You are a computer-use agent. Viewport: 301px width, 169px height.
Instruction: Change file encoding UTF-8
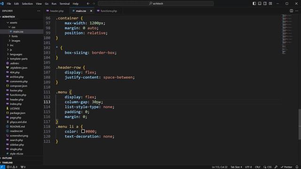(x=248, y=167)
